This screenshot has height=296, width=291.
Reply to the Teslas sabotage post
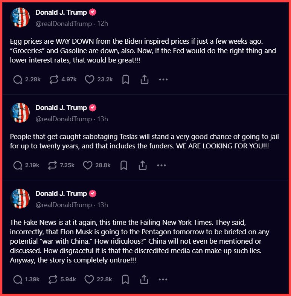pos(18,165)
